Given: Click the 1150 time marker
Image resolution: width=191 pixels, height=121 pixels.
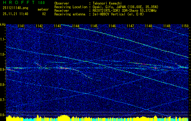Looking at the screenshot, I should click(185, 26).
